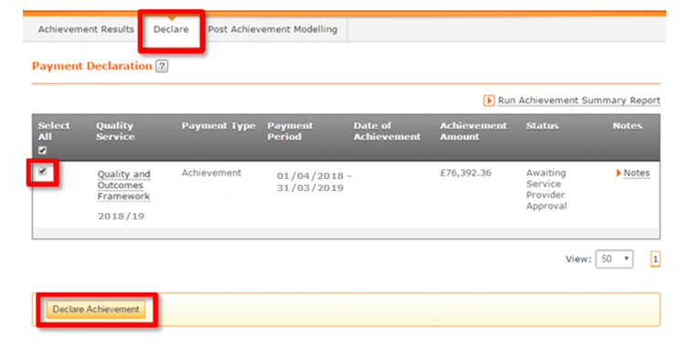Open the Notes link in the row
The width and height of the screenshot is (700, 352).
click(x=636, y=173)
